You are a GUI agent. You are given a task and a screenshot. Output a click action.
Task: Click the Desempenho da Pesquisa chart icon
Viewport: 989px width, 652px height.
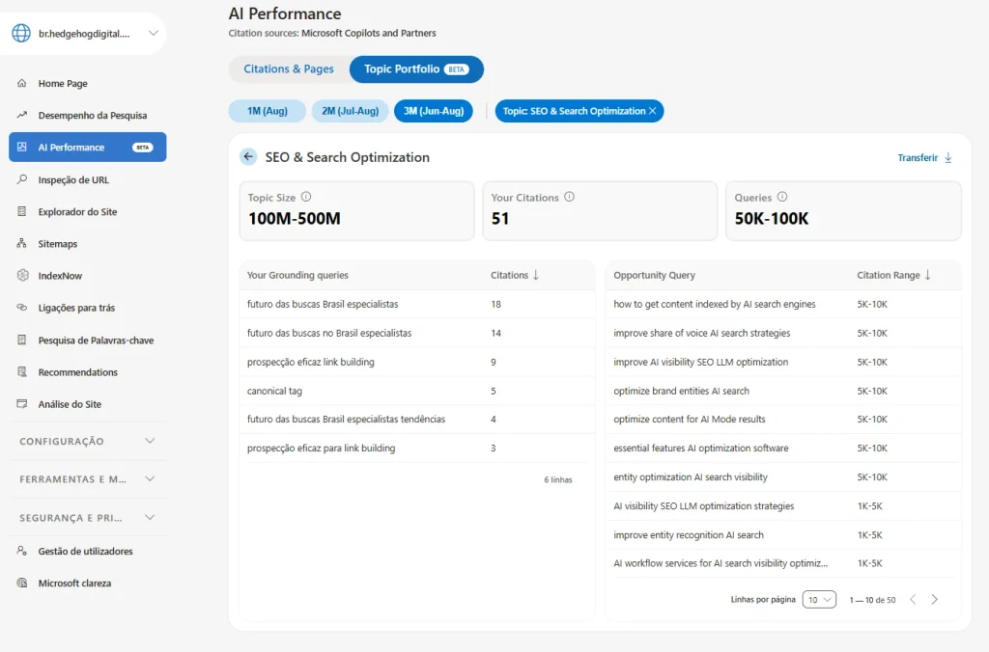tap(22, 116)
